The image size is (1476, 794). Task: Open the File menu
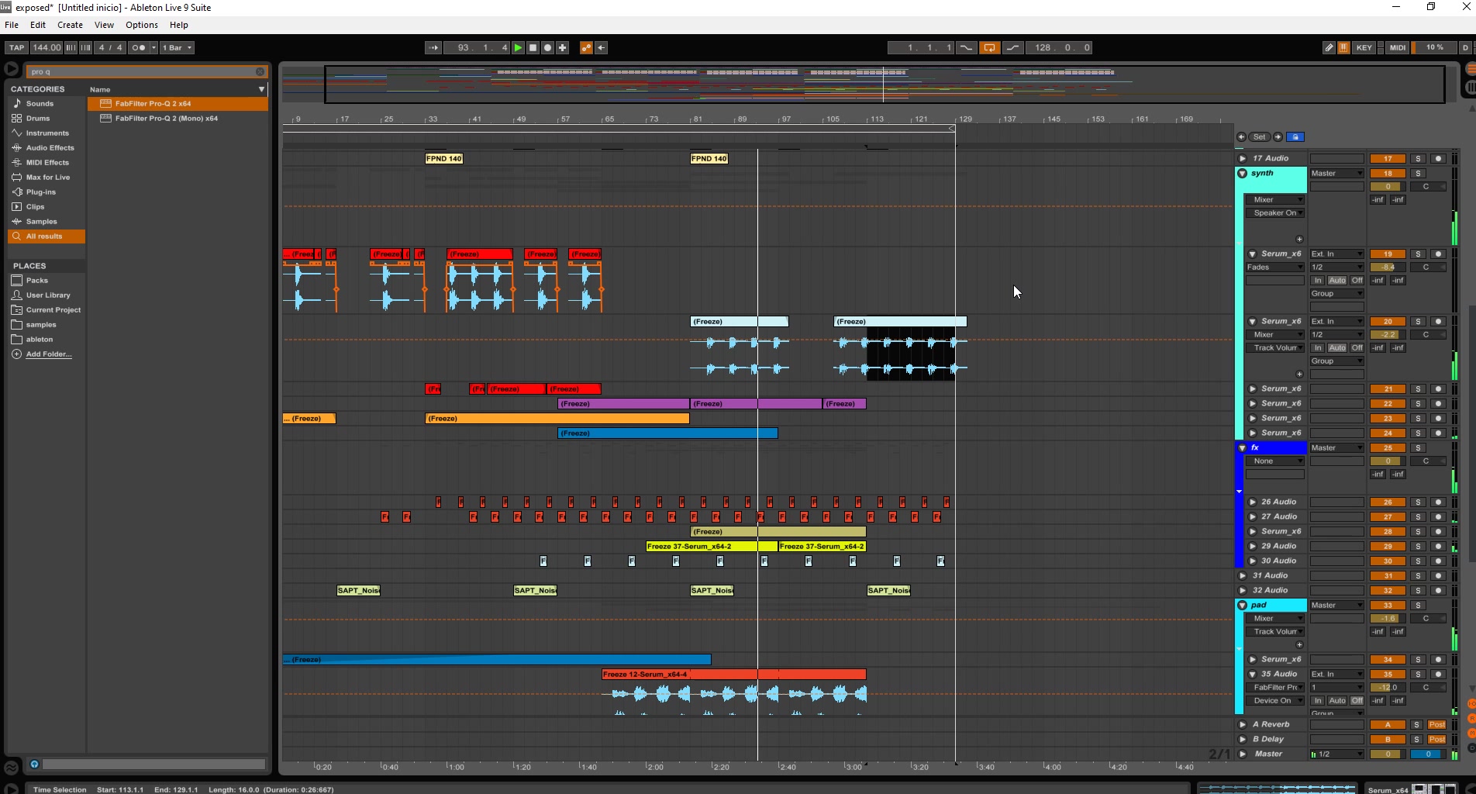[12, 25]
